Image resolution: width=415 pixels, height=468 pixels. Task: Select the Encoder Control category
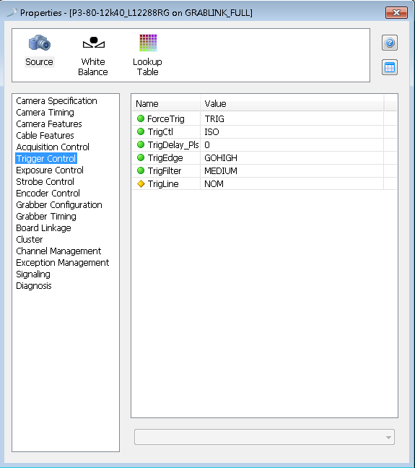pyautogui.click(x=48, y=194)
